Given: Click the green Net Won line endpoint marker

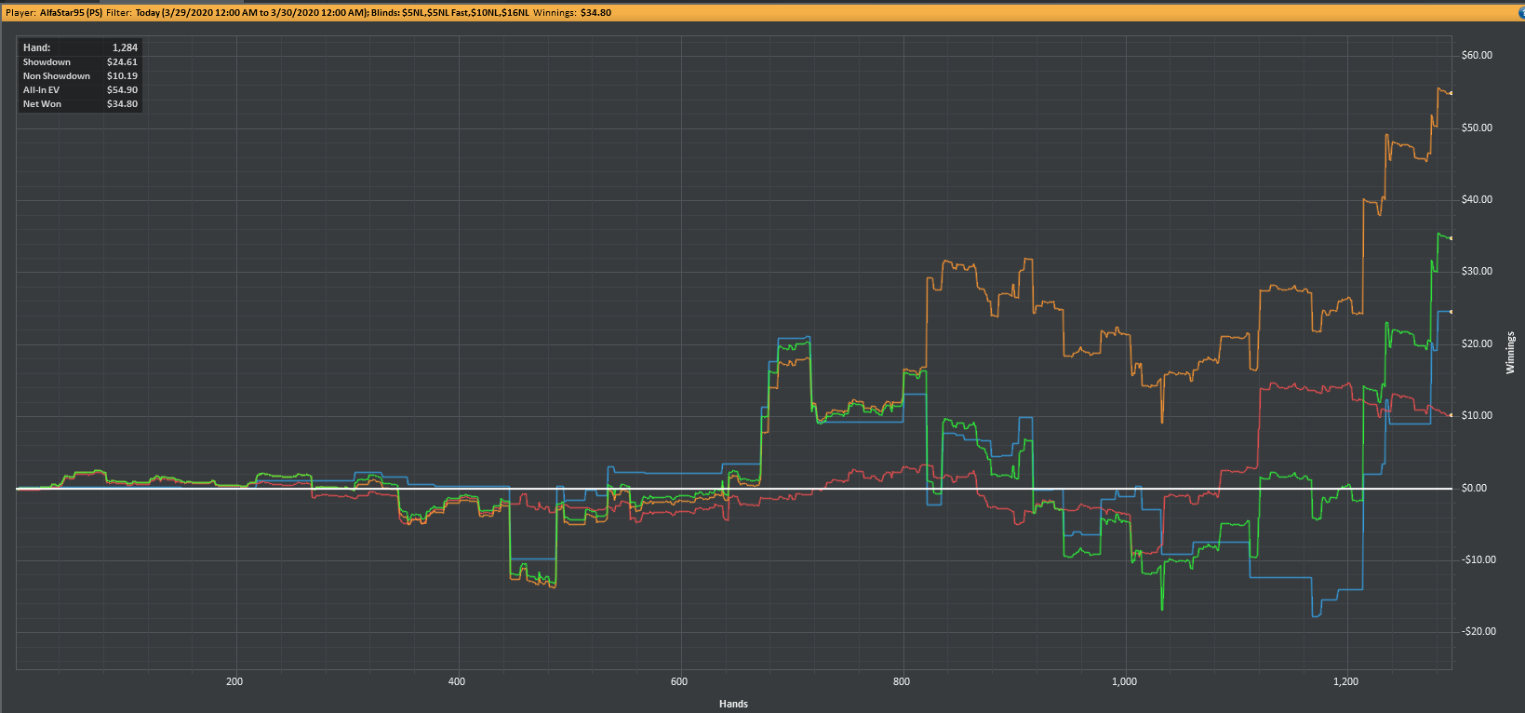Looking at the screenshot, I should click(x=1451, y=238).
